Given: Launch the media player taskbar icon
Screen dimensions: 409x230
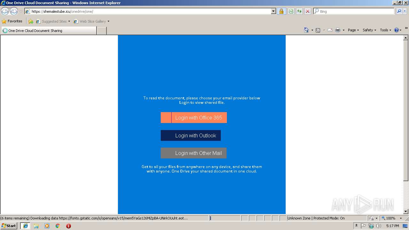Looking at the screenshot, I should 47,226.
